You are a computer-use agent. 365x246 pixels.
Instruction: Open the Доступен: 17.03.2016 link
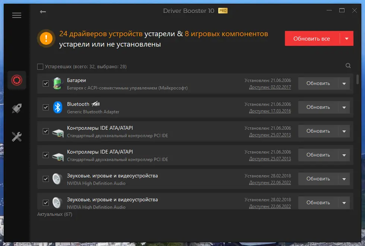270,111
